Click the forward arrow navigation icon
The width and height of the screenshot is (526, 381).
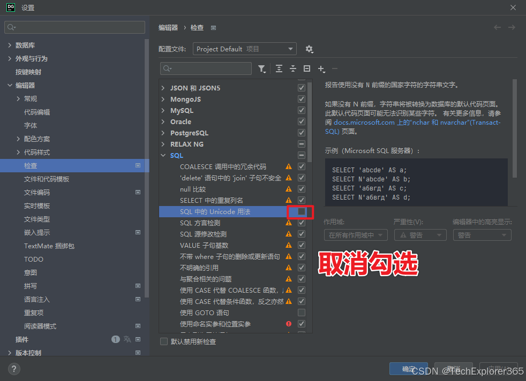(x=512, y=27)
